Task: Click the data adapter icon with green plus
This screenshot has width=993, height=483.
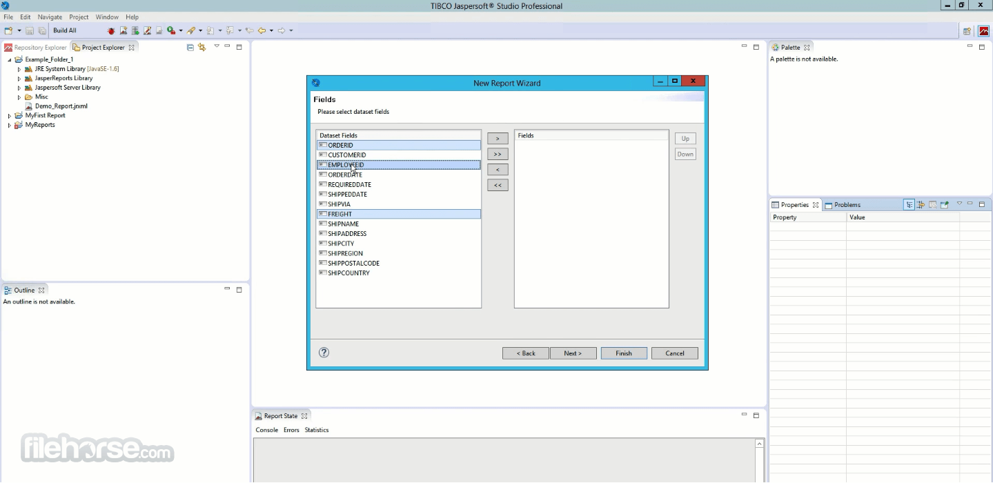Action: (135, 30)
